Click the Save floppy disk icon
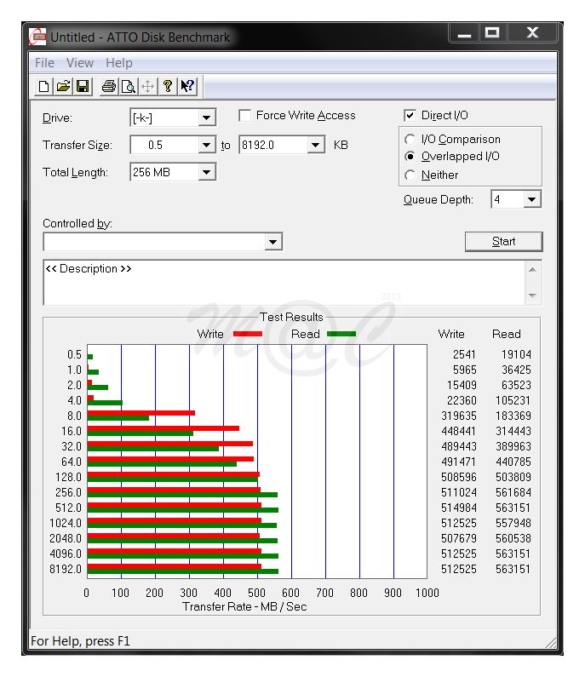This screenshot has width=585, height=677. (x=83, y=86)
